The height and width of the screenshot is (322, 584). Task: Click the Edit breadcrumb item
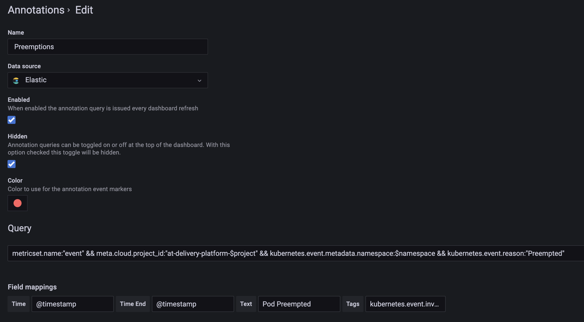click(x=84, y=10)
